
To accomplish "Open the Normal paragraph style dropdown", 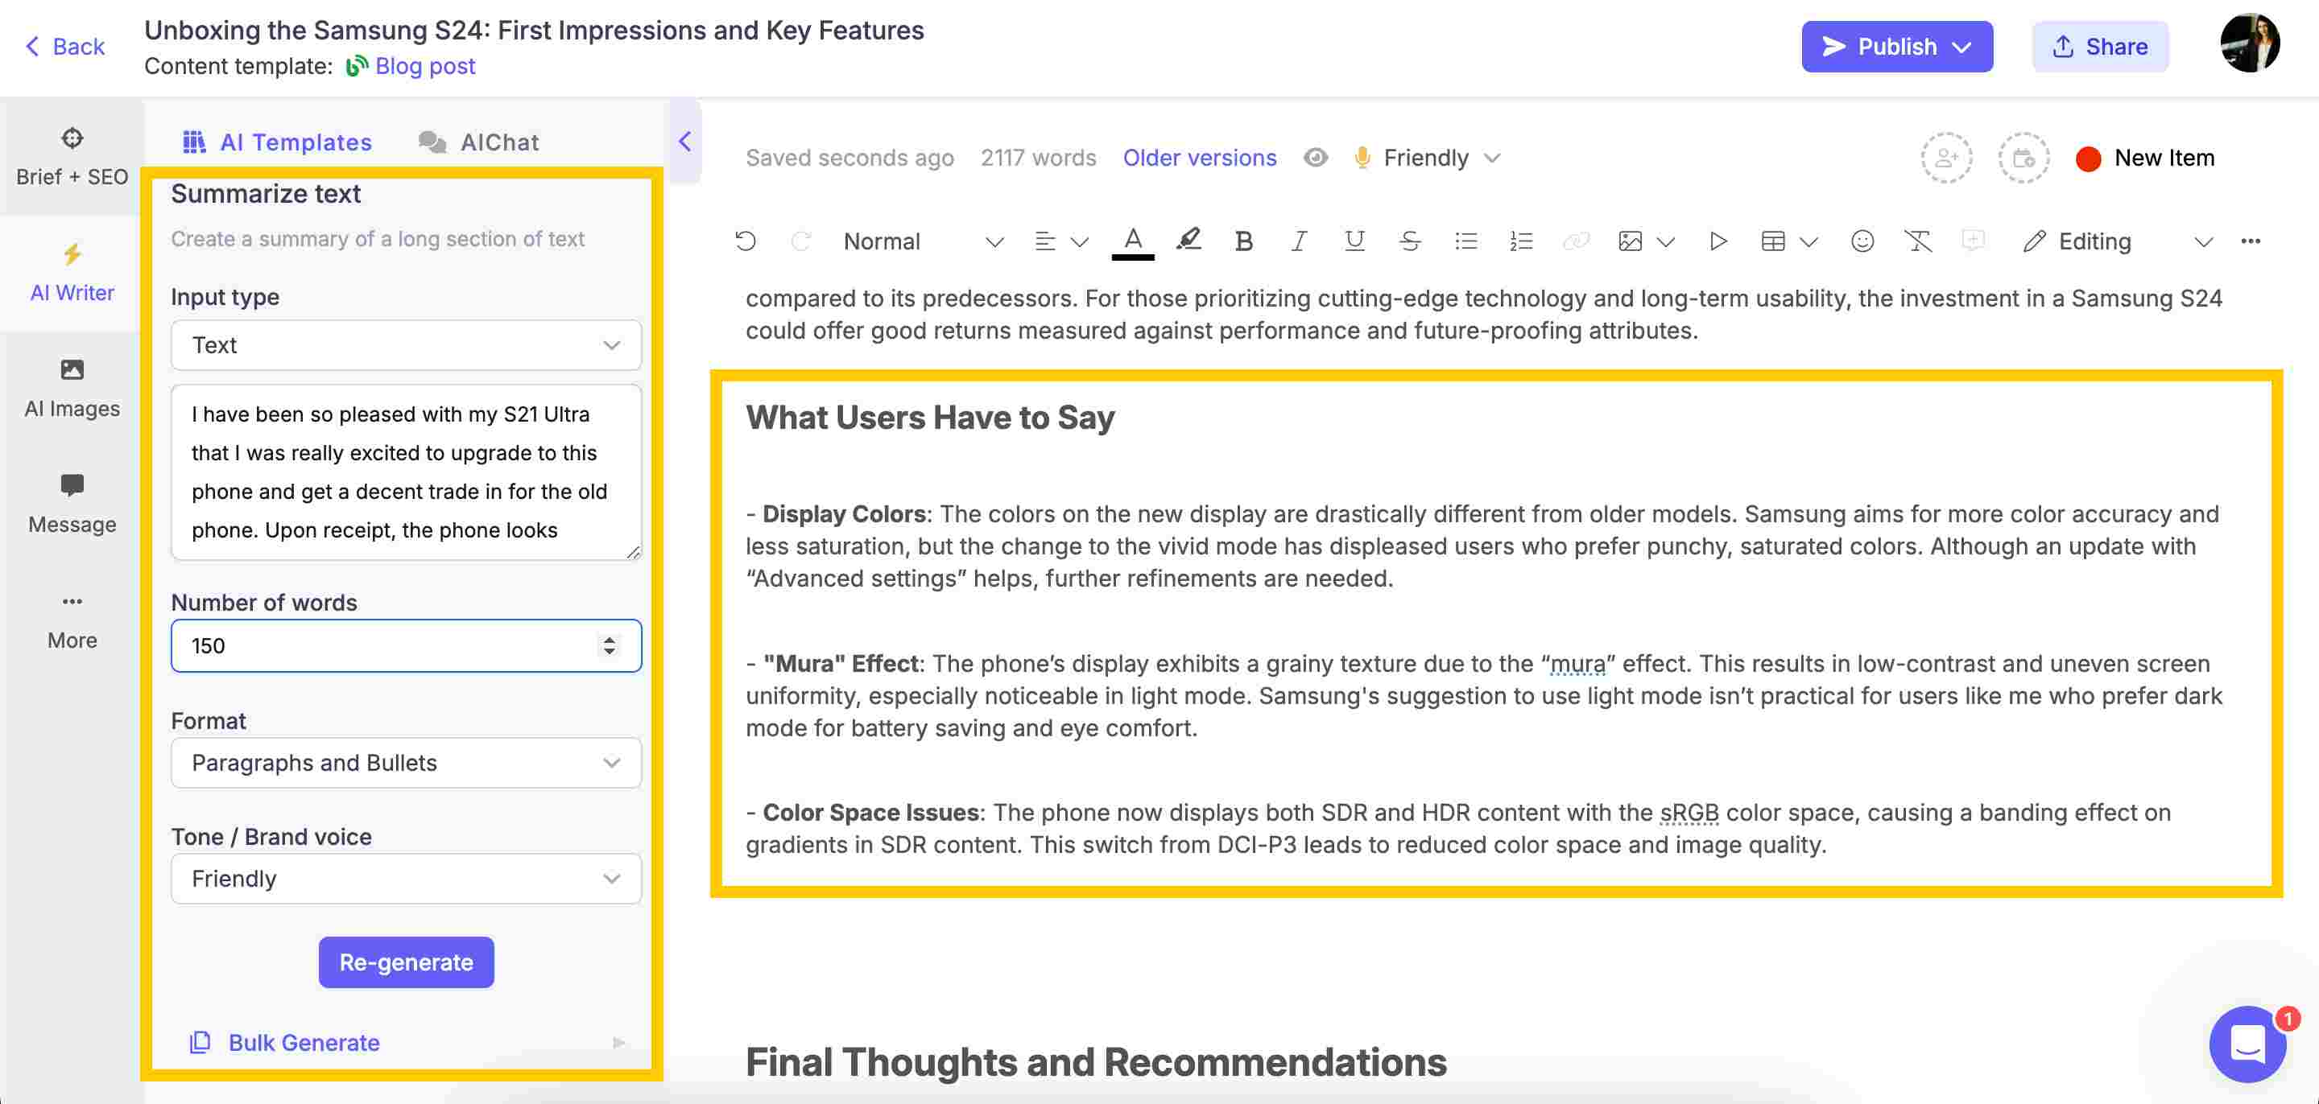I will coord(924,241).
